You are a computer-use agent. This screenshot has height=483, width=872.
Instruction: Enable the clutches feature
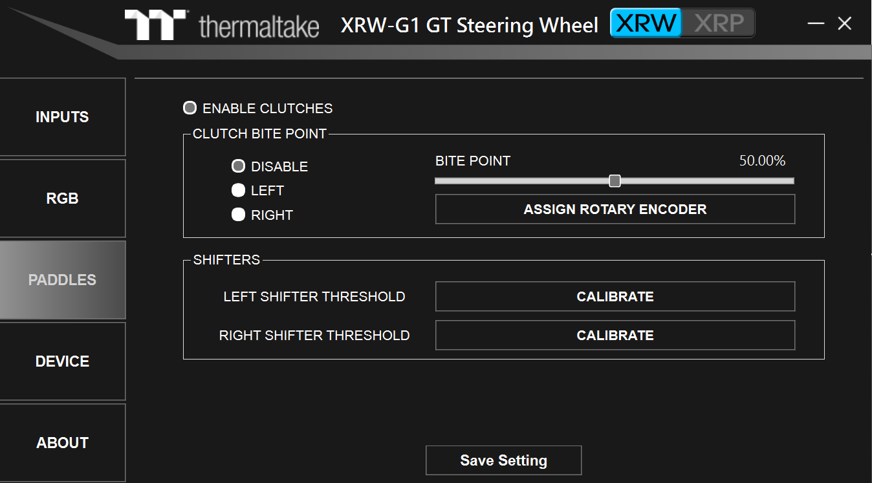coord(190,107)
